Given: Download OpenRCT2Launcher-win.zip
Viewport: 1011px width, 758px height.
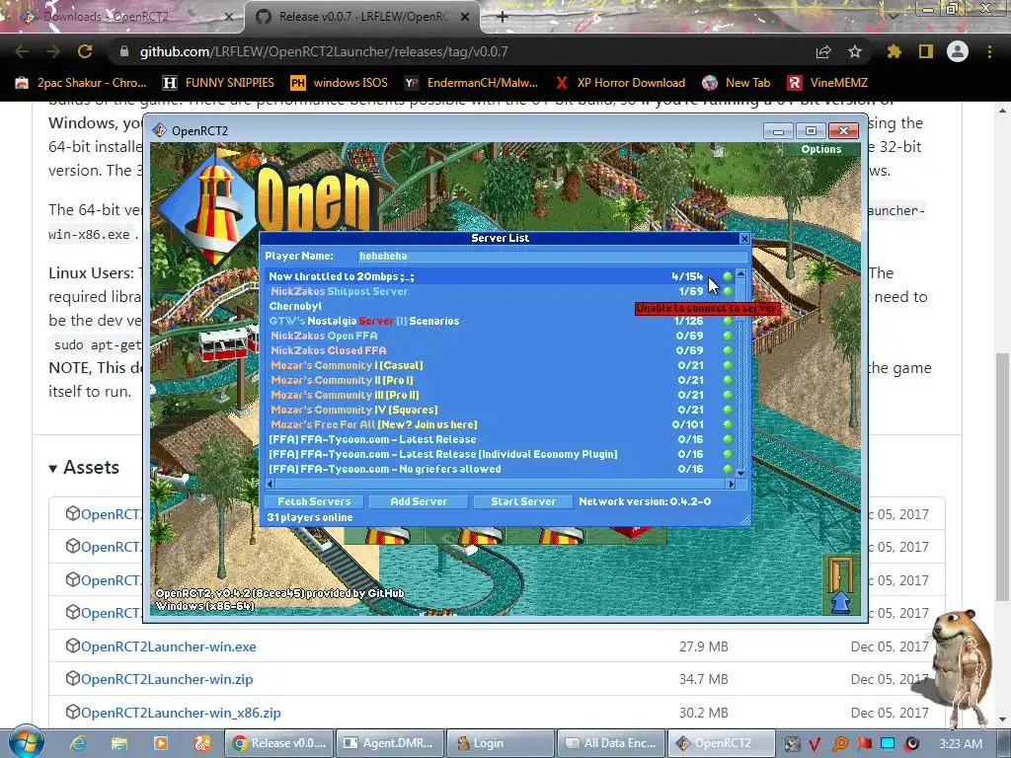Looking at the screenshot, I should pyautogui.click(x=166, y=679).
